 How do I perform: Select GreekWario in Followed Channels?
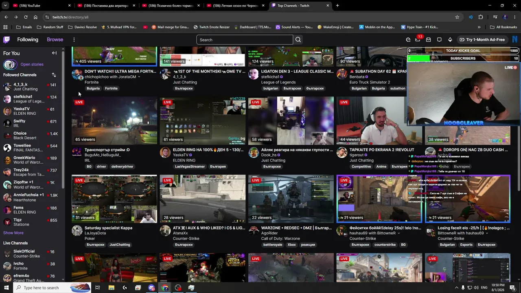(31, 160)
